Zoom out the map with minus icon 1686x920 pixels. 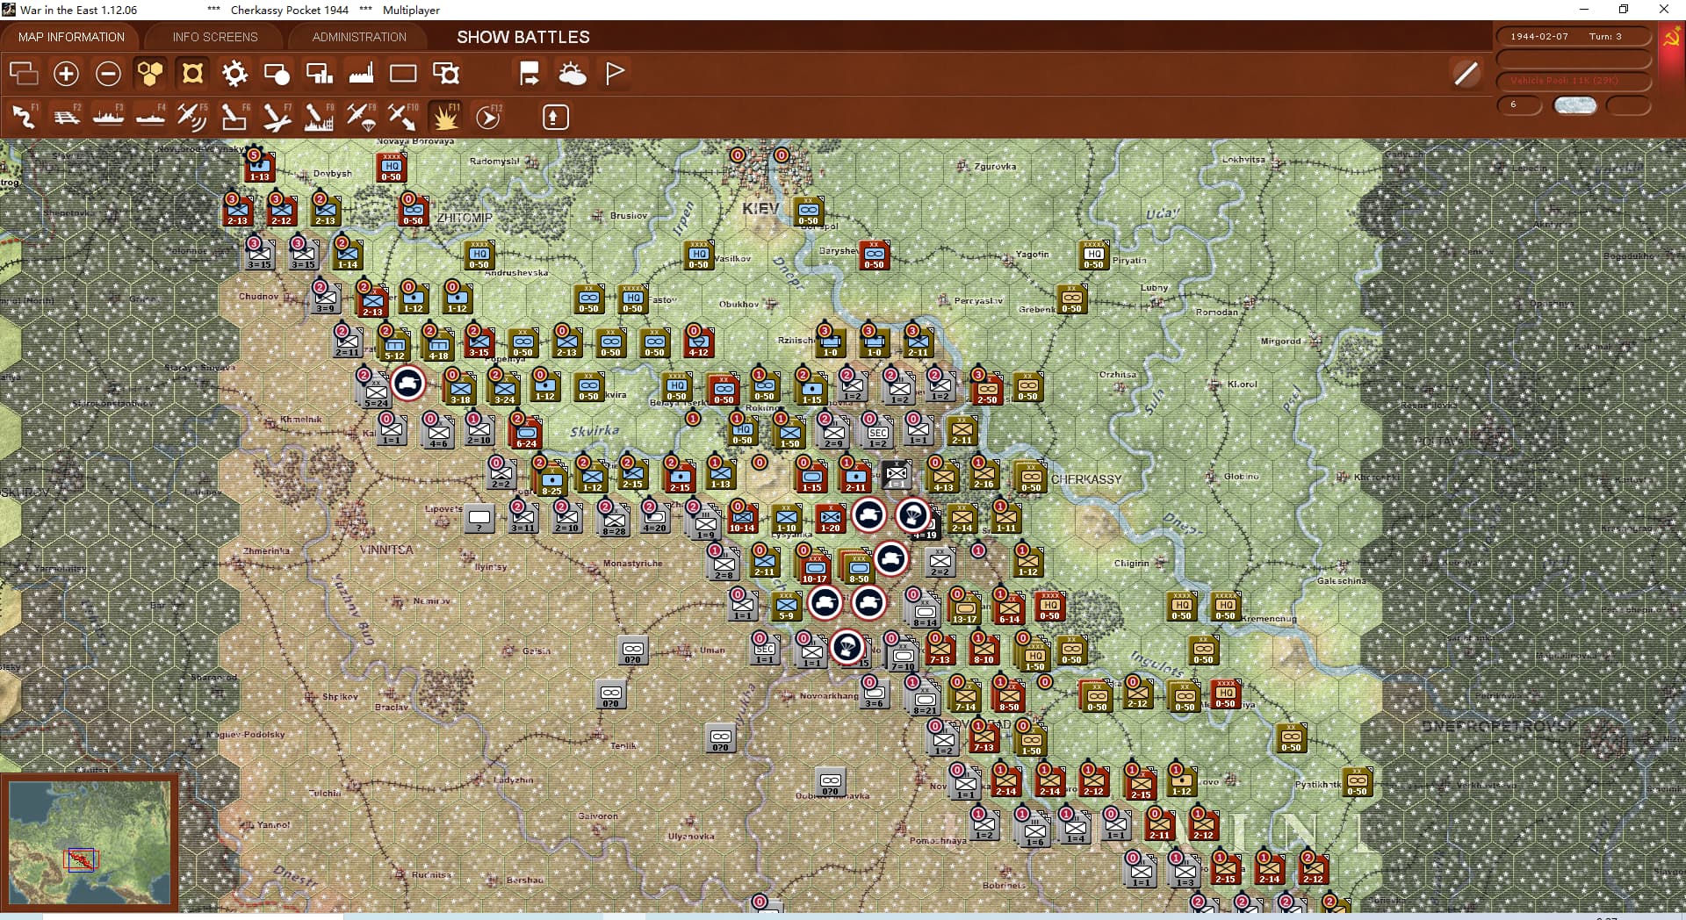pyautogui.click(x=108, y=74)
